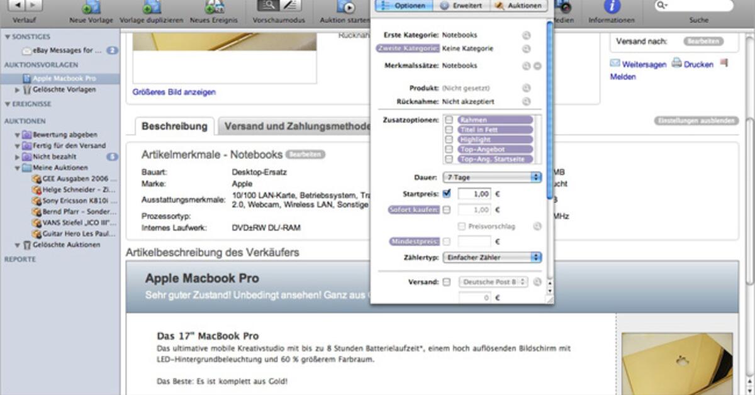Collapse the Meine Auktionen folder
This screenshot has width=755, height=395.
coord(18,168)
